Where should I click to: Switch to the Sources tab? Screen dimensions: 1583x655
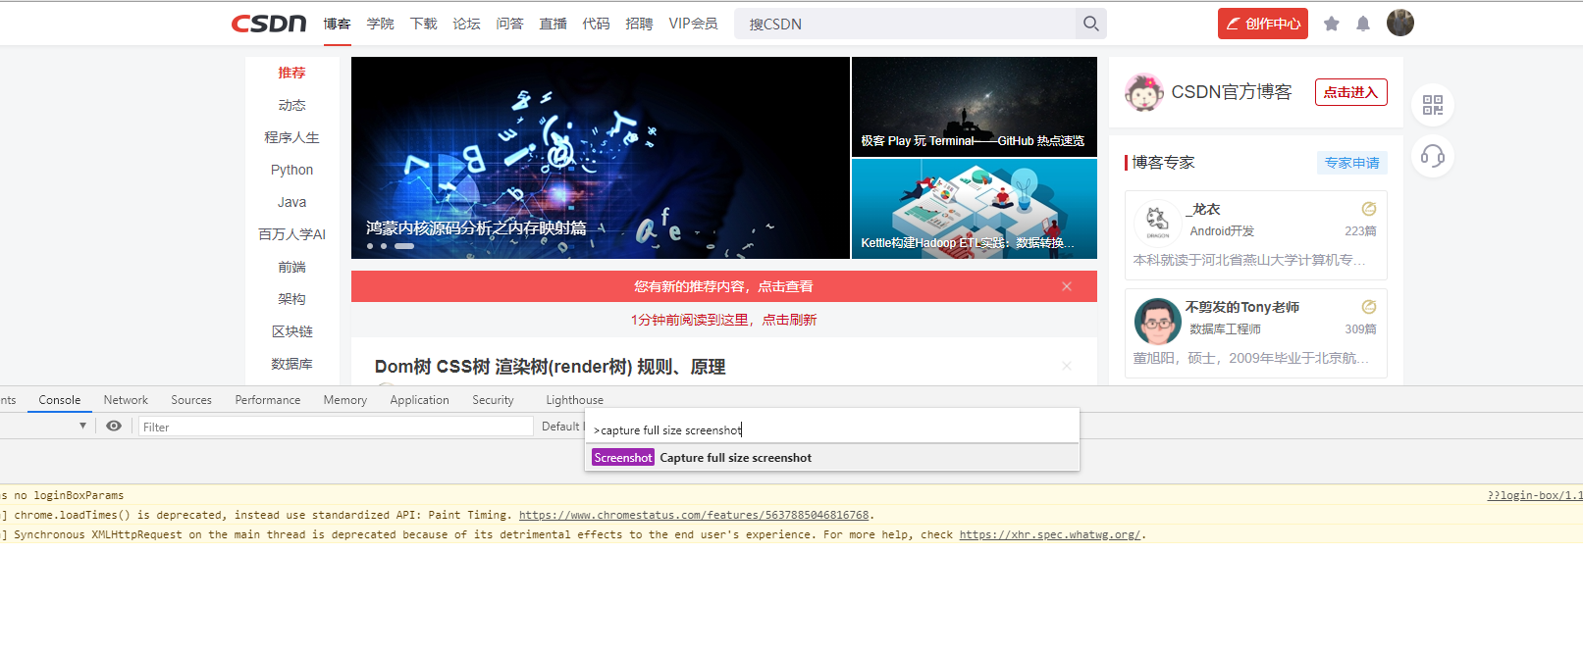coord(191,400)
